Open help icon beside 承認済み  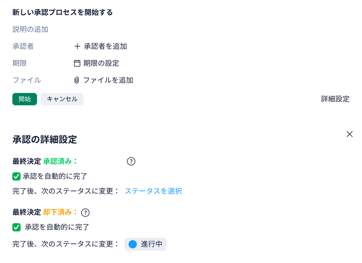[131, 161]
